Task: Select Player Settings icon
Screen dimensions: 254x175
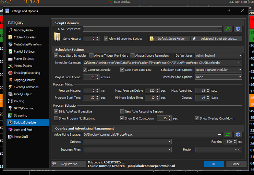Action: (x=10, y=59)
